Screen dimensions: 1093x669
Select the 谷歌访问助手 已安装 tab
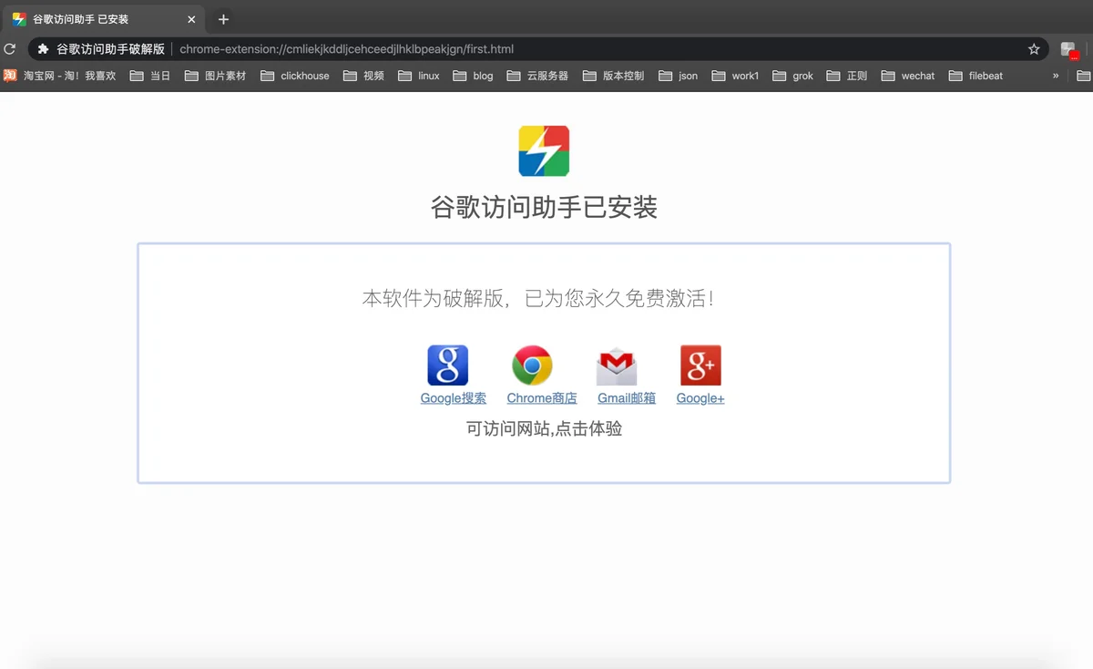click(x=103, y=19)
